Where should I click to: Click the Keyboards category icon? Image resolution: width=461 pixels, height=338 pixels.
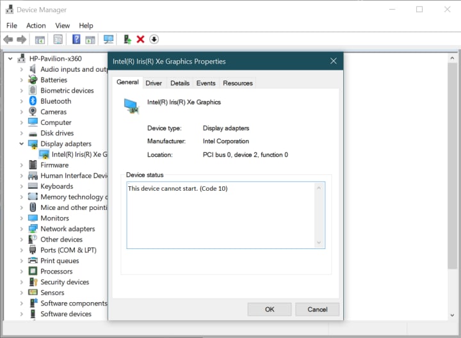point(33,186)
